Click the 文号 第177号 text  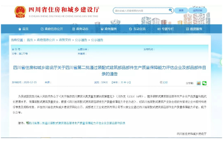[20, 54]
